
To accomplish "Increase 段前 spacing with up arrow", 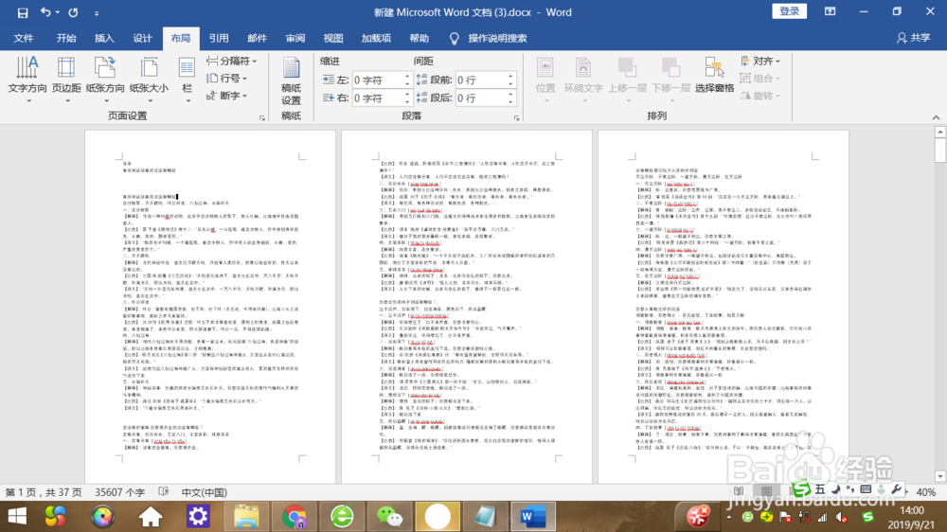I will 511,76.
